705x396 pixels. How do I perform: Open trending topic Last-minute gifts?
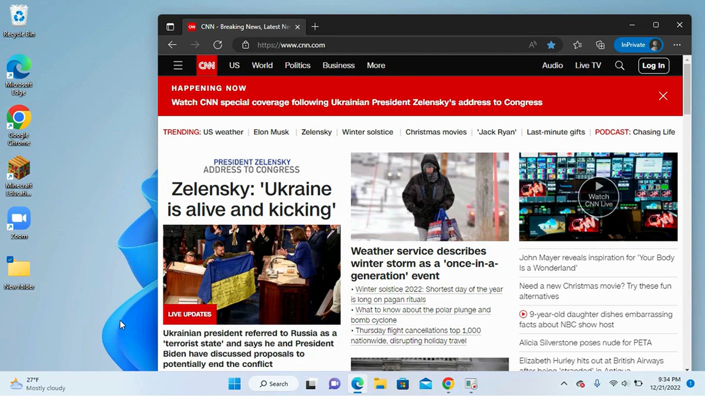[556, 132]
